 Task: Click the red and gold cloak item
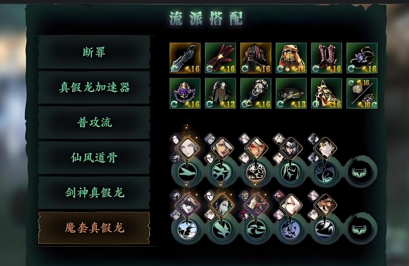tap(291, 58)
